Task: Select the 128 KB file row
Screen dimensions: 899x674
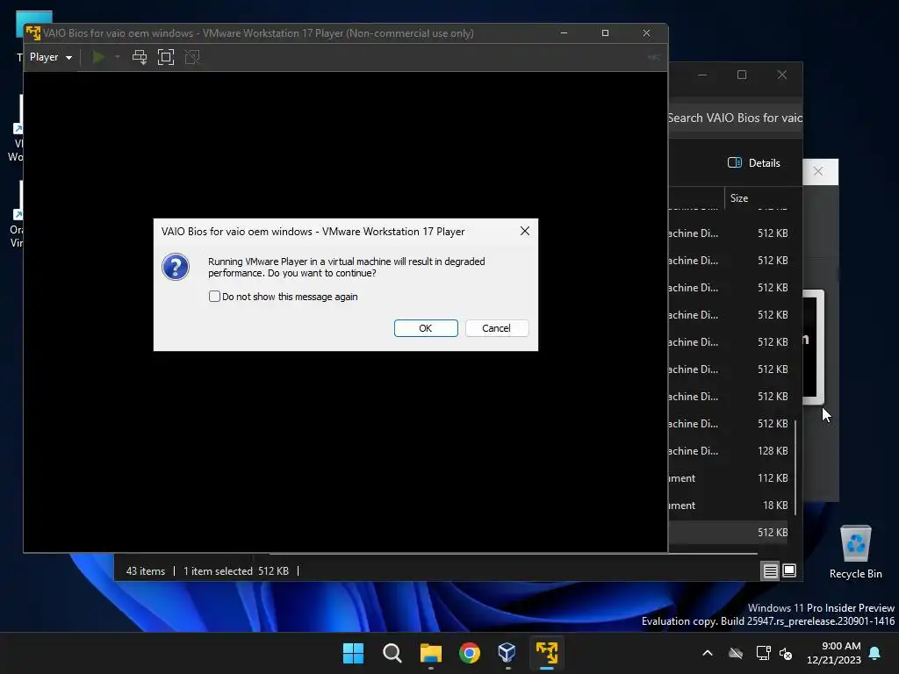Action: (x=728, y=451)
